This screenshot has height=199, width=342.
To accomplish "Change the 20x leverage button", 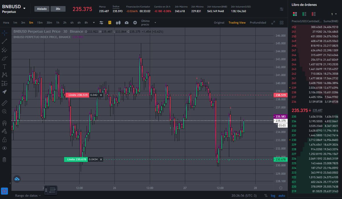I will 58,9.
